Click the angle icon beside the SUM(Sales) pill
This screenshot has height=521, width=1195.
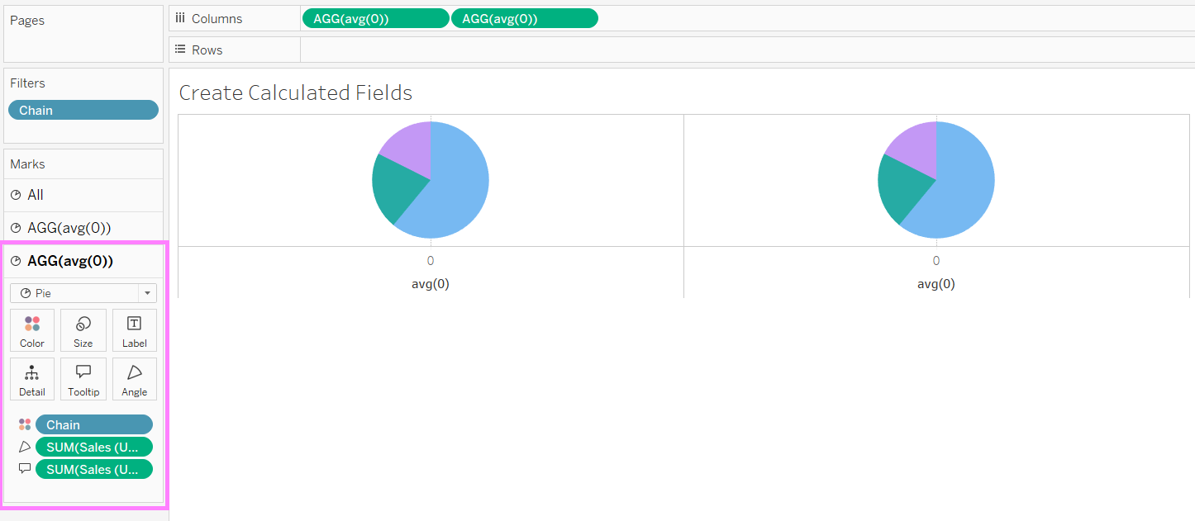click(25, 447)
